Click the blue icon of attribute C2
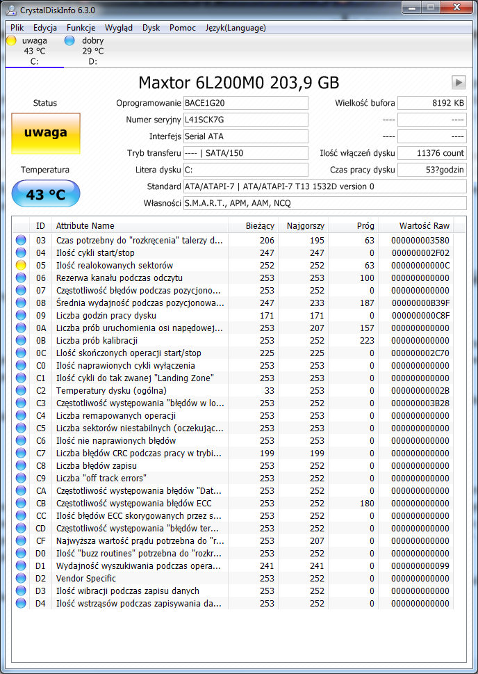 click(21, 390)
